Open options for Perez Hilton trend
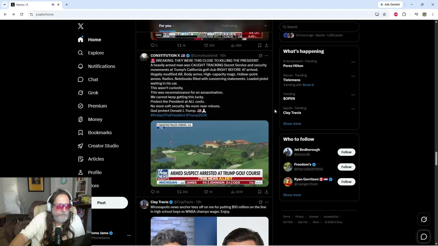Screen dimensions: 438x246 pos(353,62)
